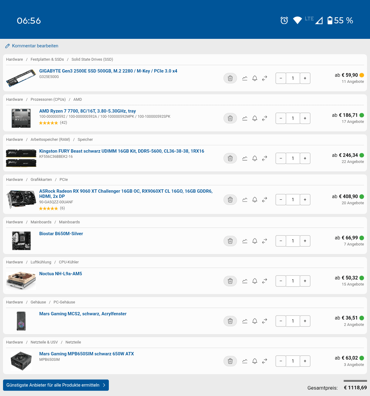The width and height of the screenshot is (370, 396).
Task: View price trend for Kingston FURY Beast
Action: (245, 158)
